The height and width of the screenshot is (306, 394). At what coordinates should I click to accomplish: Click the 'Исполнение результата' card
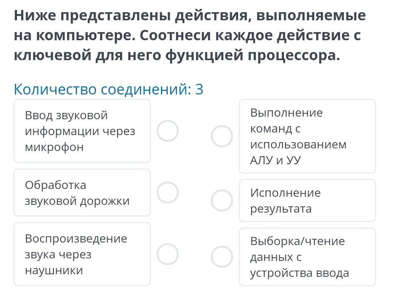[307, 200]
